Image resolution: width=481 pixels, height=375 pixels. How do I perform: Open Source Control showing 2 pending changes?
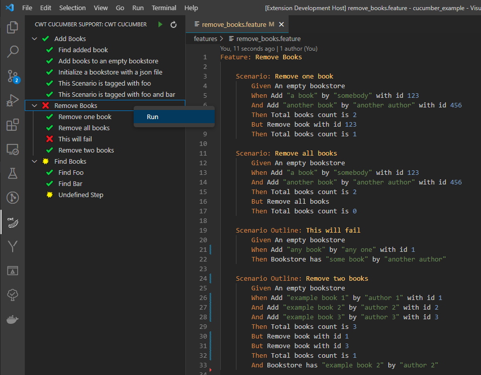coord(12,76)
